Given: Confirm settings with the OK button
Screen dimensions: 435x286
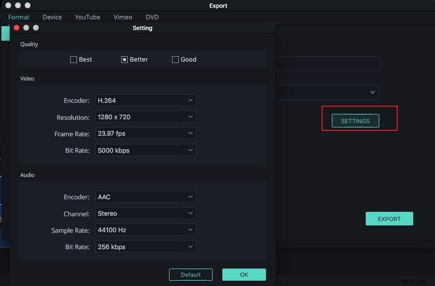Looking at the screenshot, I should pyautogui.click(x=244, y=274).
